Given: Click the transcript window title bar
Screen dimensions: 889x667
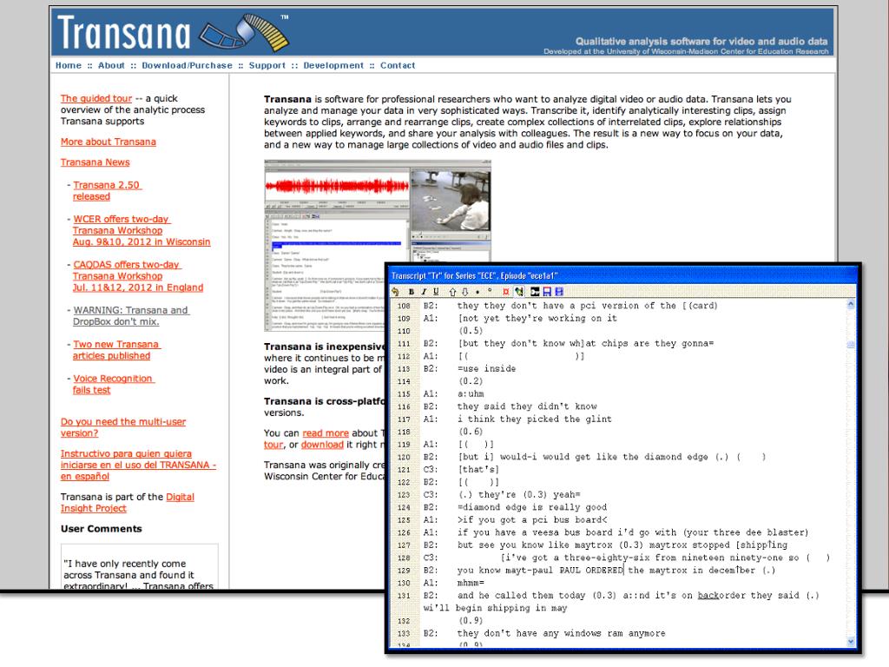Looking at the screenshot, I should click(622, 275).
